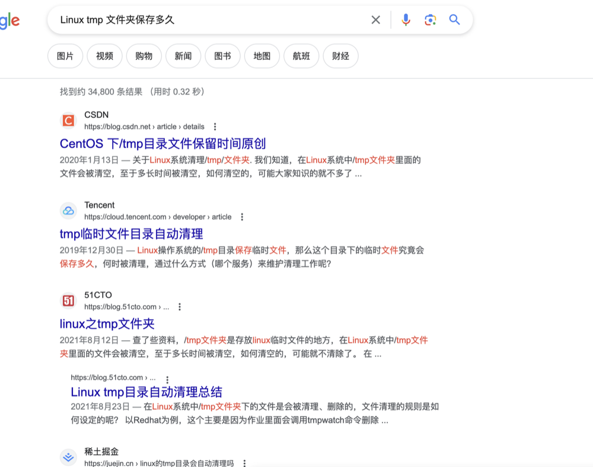593x467 pixels.
Task: Click the 稀土掘金 site favicon
Action: (x=69, y=458)
